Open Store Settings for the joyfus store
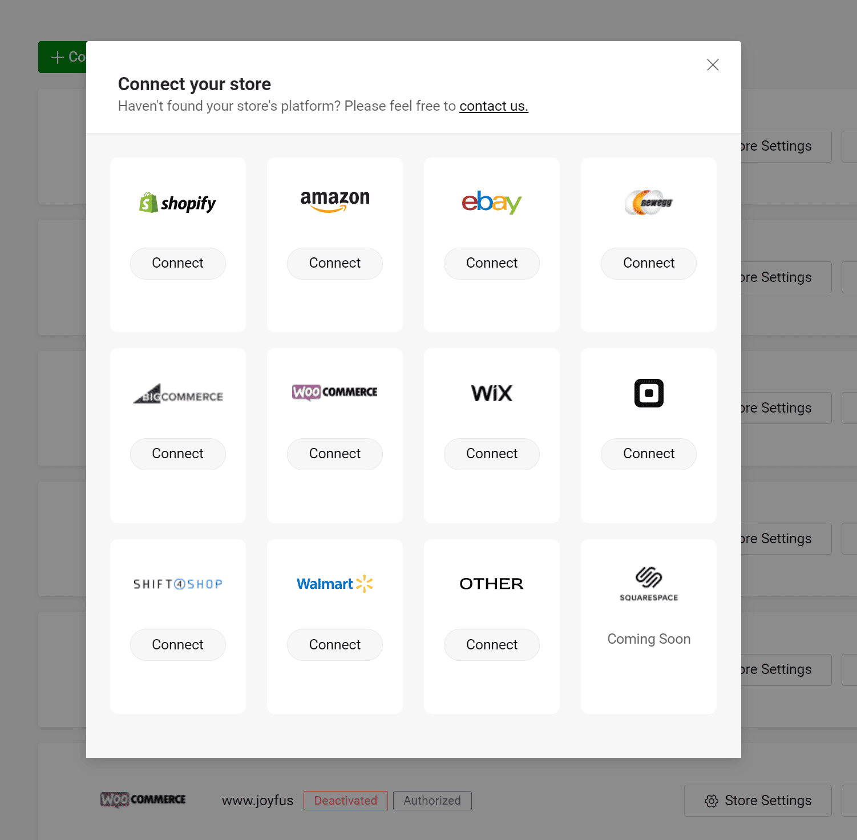Image resolution: width=857 pixels, height=840 pixels. 758,801
